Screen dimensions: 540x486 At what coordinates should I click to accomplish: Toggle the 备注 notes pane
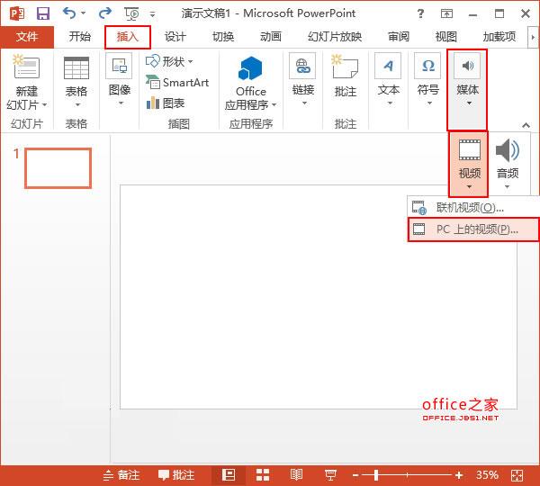[121, 475]
